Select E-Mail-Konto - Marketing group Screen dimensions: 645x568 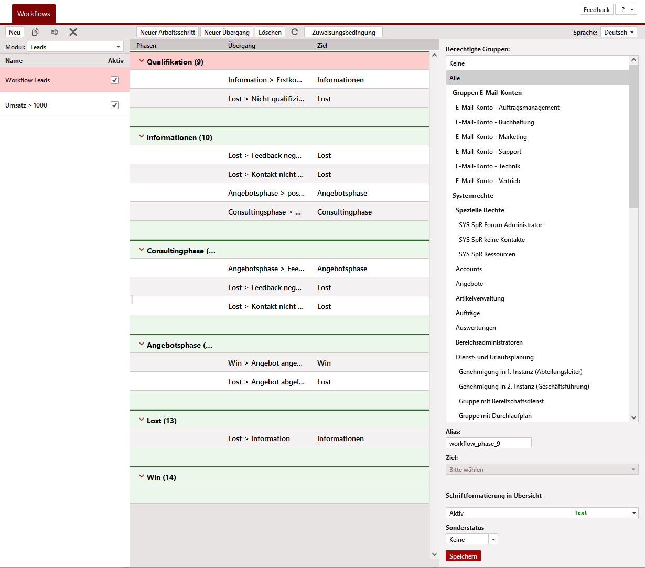pyautogui.click(x=491, y=137)
